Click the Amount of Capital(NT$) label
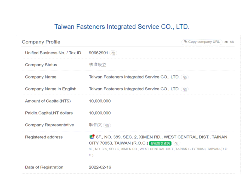The image size is (251, 188). [x=48, y=101]
